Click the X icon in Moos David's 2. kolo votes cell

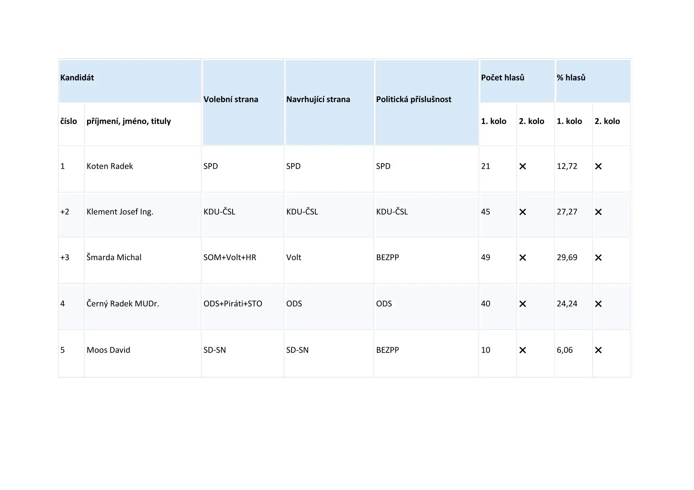click(x=522, y=350)
